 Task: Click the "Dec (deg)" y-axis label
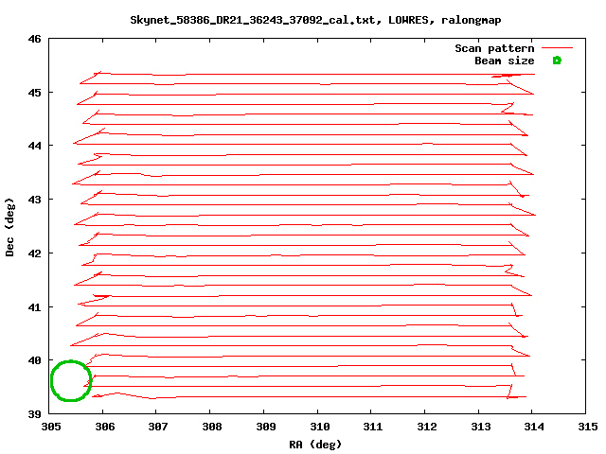(10, 227)
